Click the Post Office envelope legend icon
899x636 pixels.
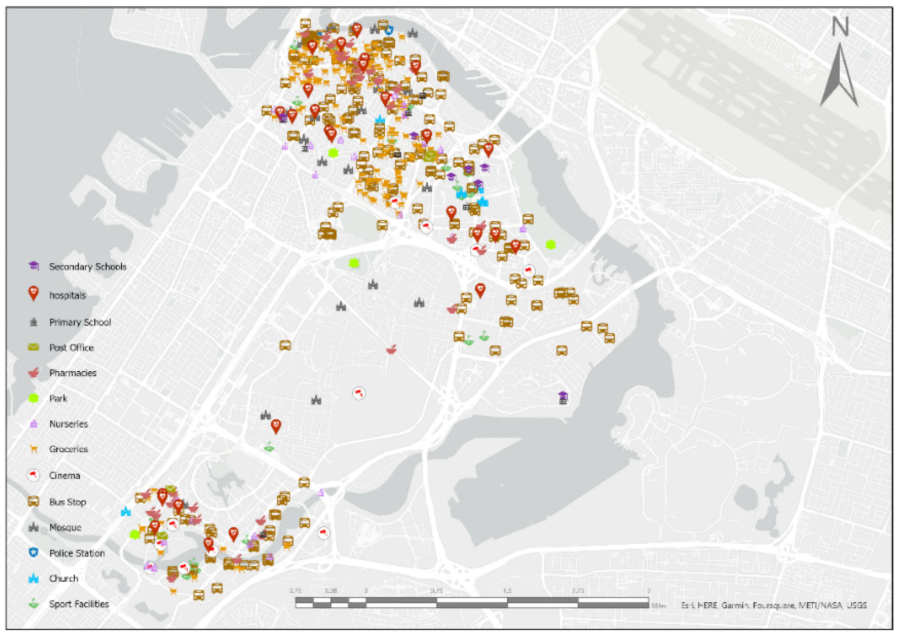(x=34, y=347)
